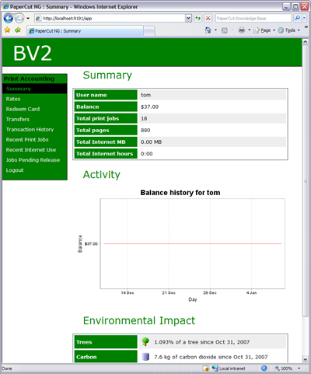The image size is (311, 374).
Task: Go to the Transfers page
Action: click(x=18, y=119)
